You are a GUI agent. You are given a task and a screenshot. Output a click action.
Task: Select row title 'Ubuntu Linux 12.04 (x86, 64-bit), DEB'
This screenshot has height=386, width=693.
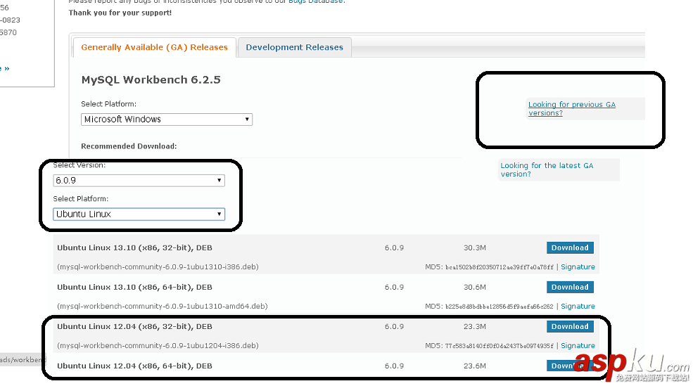point(134,366)
